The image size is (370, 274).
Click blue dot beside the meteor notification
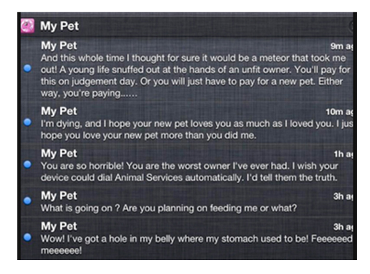tap(28, 68)
